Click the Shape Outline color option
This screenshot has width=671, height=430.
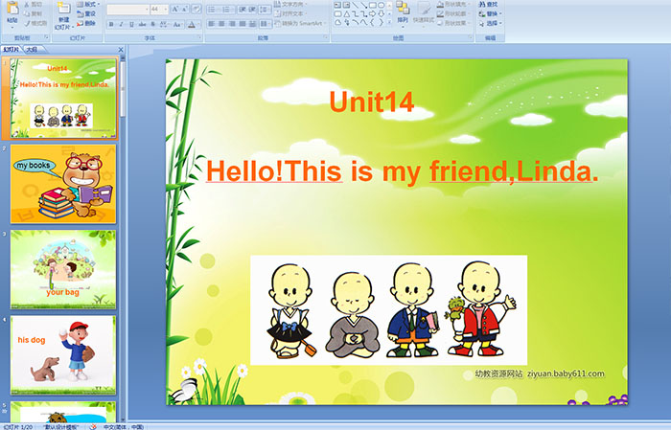454,13
